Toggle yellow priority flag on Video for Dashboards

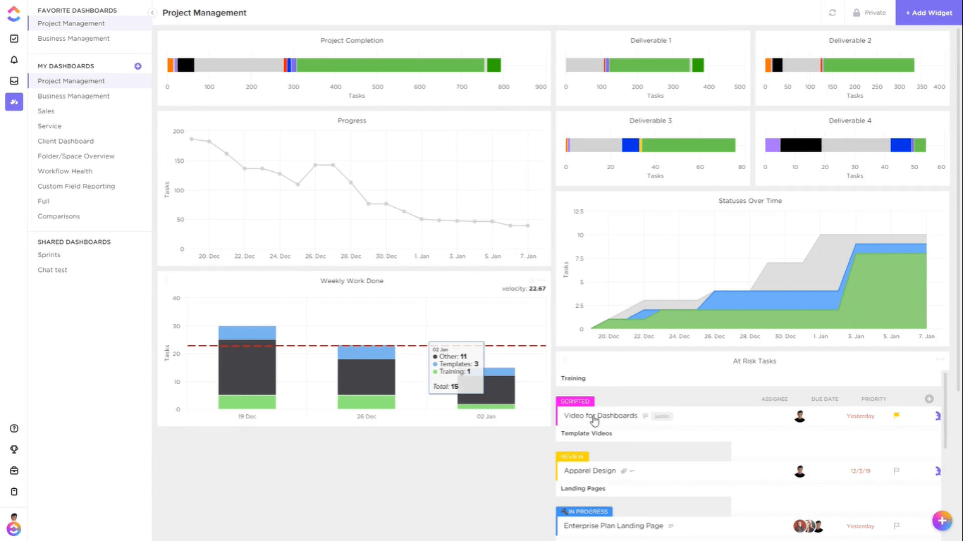pos(897,416)
